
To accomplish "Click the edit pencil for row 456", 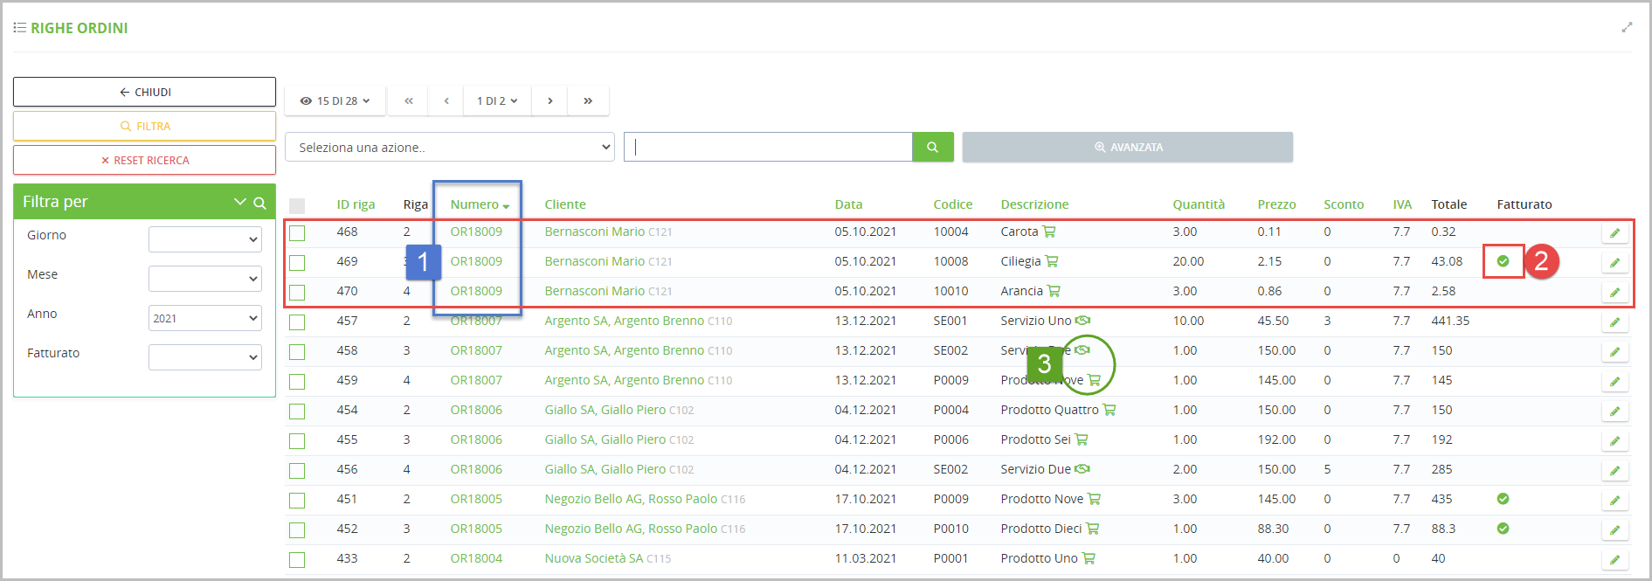I will pos(1614,471).
